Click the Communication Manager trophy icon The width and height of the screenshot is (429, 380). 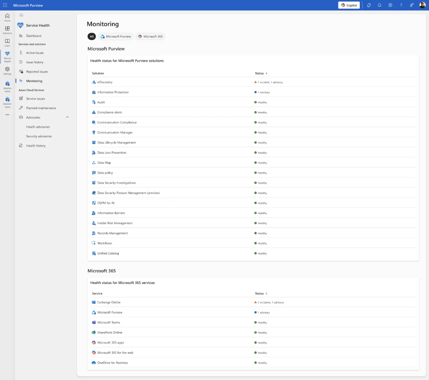[x=94, y=132]
